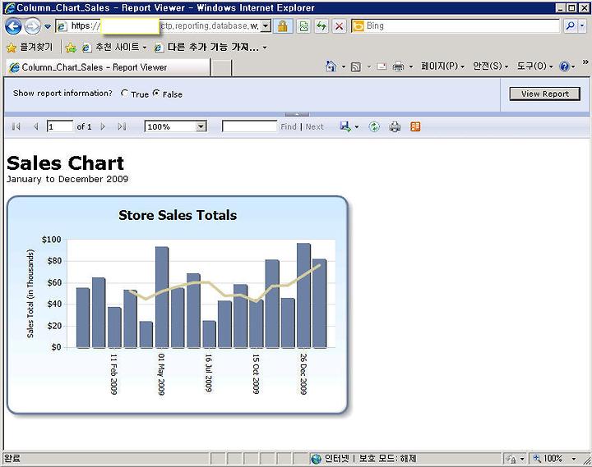This screenshot has height=467, width=592.
Task: Open 추천 사이트 suggested sites link
Action: (x=114, y=47)
